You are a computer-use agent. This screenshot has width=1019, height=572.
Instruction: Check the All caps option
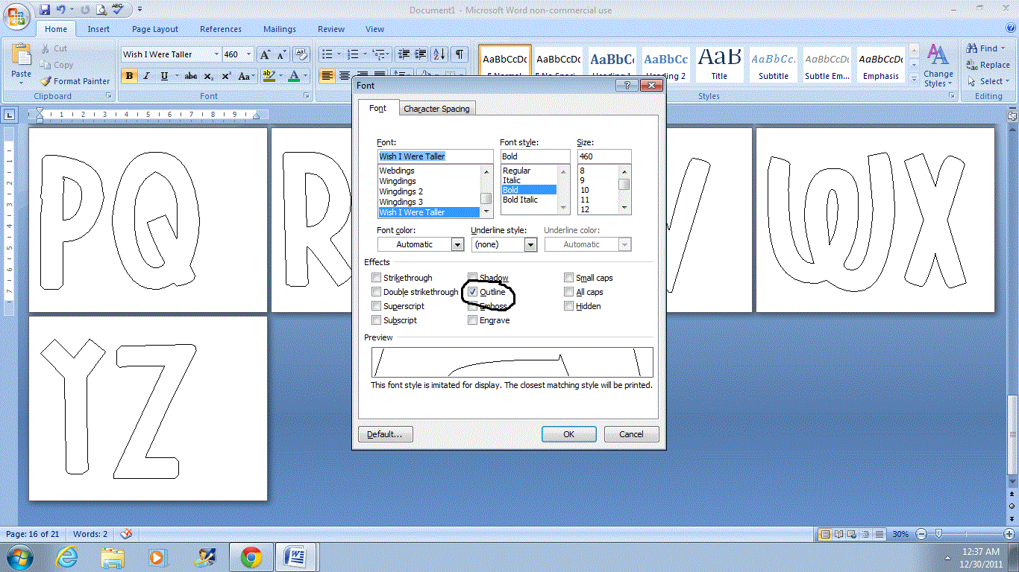point(568,292)
